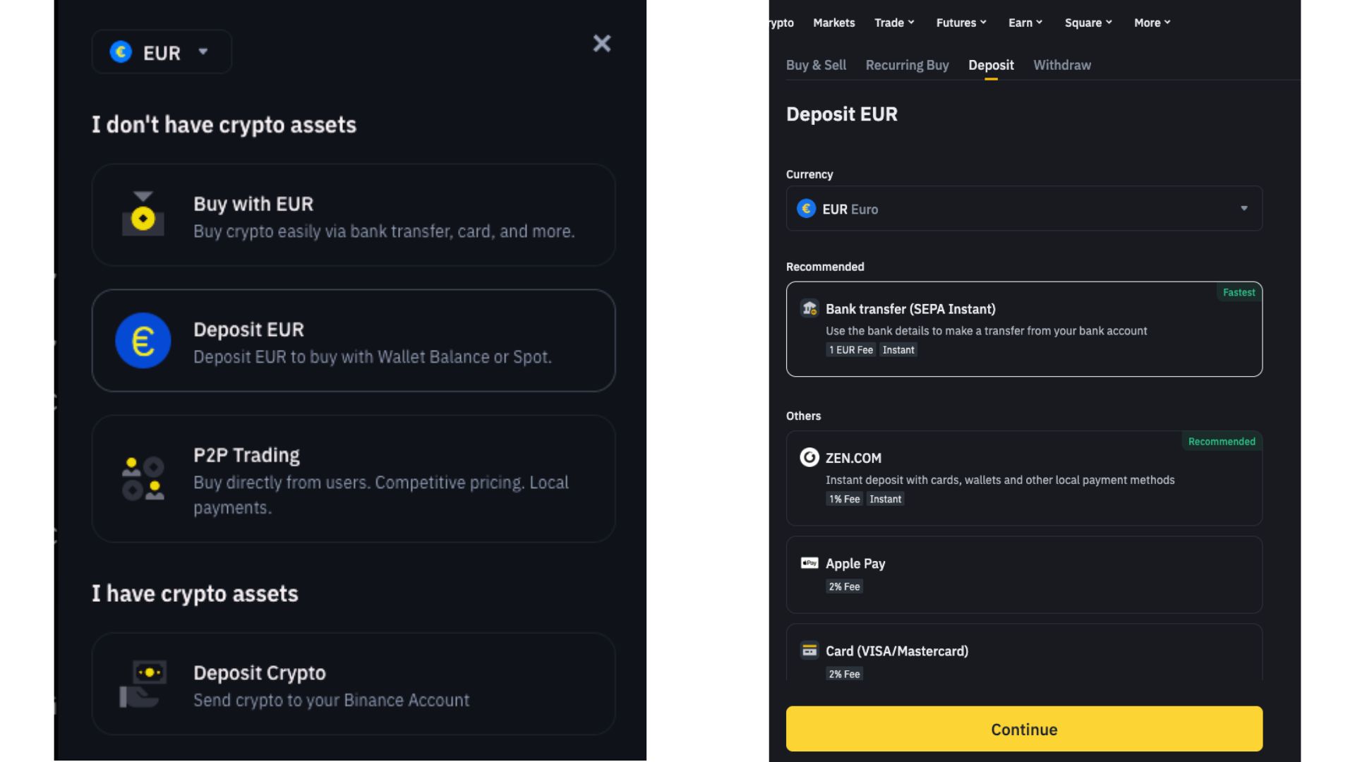Click the Buy with EUR coin icon
This screenshot has width=1355, height=762.
[143, 214]
